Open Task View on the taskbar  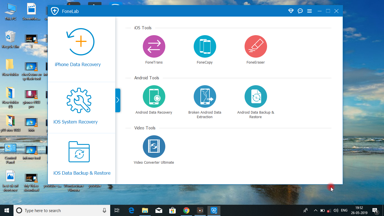coord(117,210)
